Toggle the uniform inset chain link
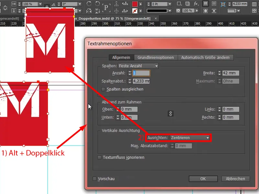 [x=171, y=113]
